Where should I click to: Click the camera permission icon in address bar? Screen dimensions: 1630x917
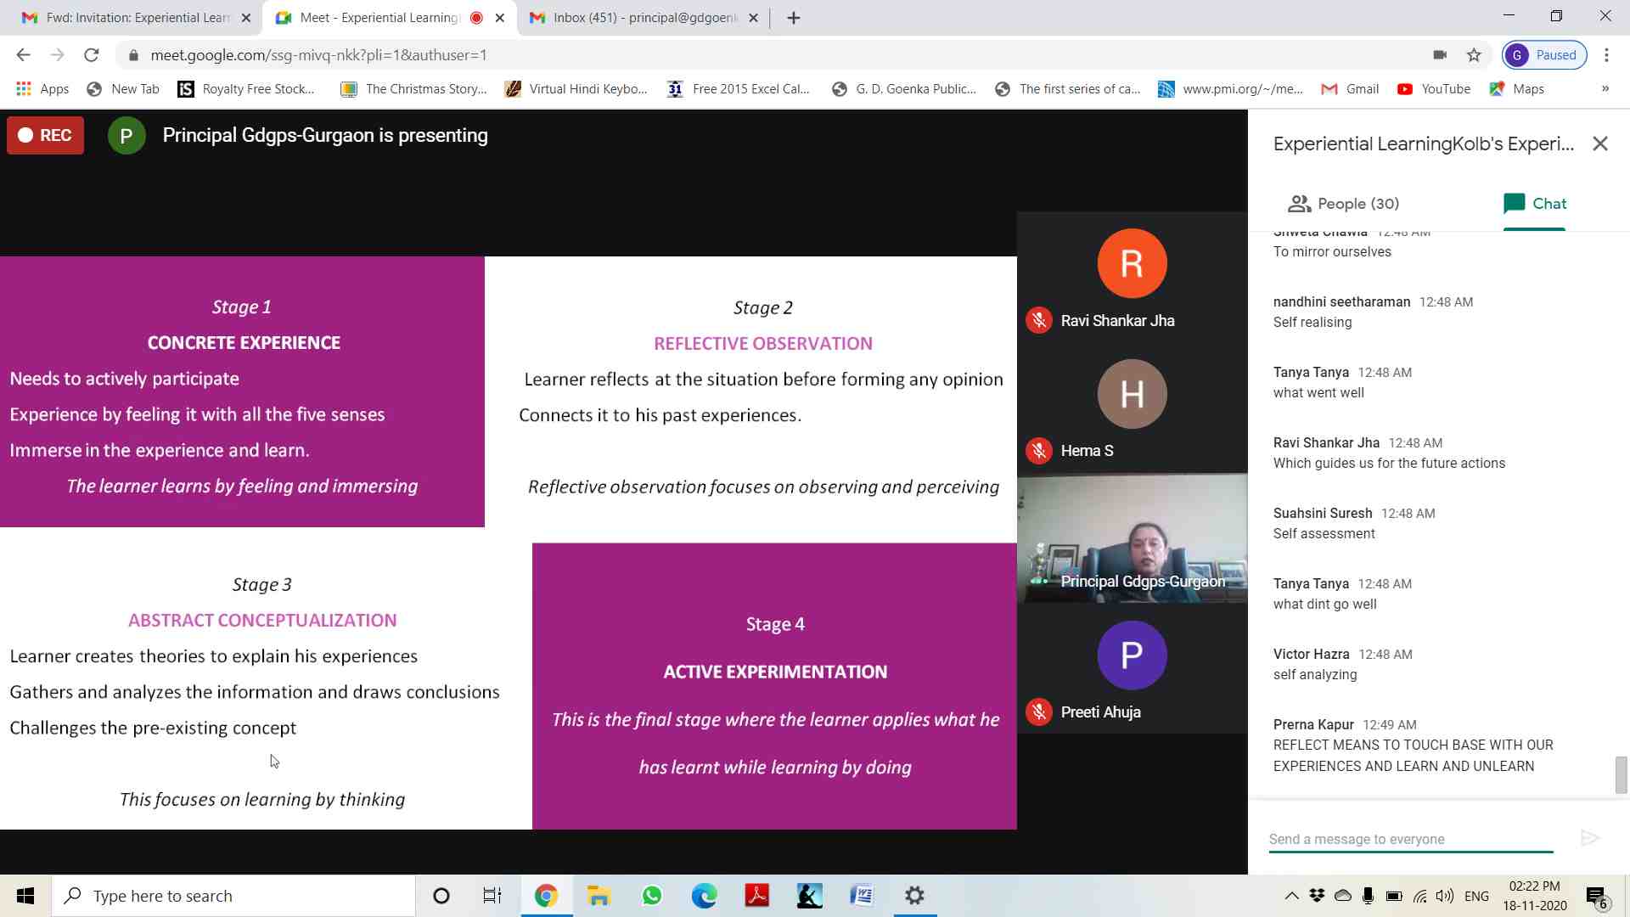[x=1440, y=55]
